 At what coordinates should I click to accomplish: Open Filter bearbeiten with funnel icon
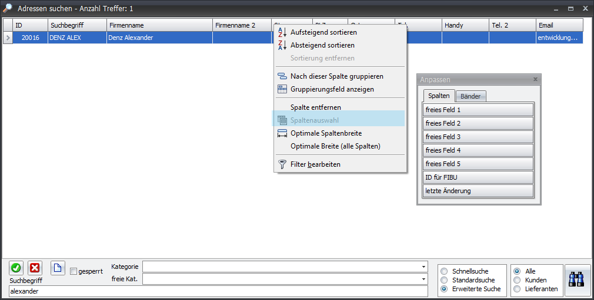click(x=315, y=164)
